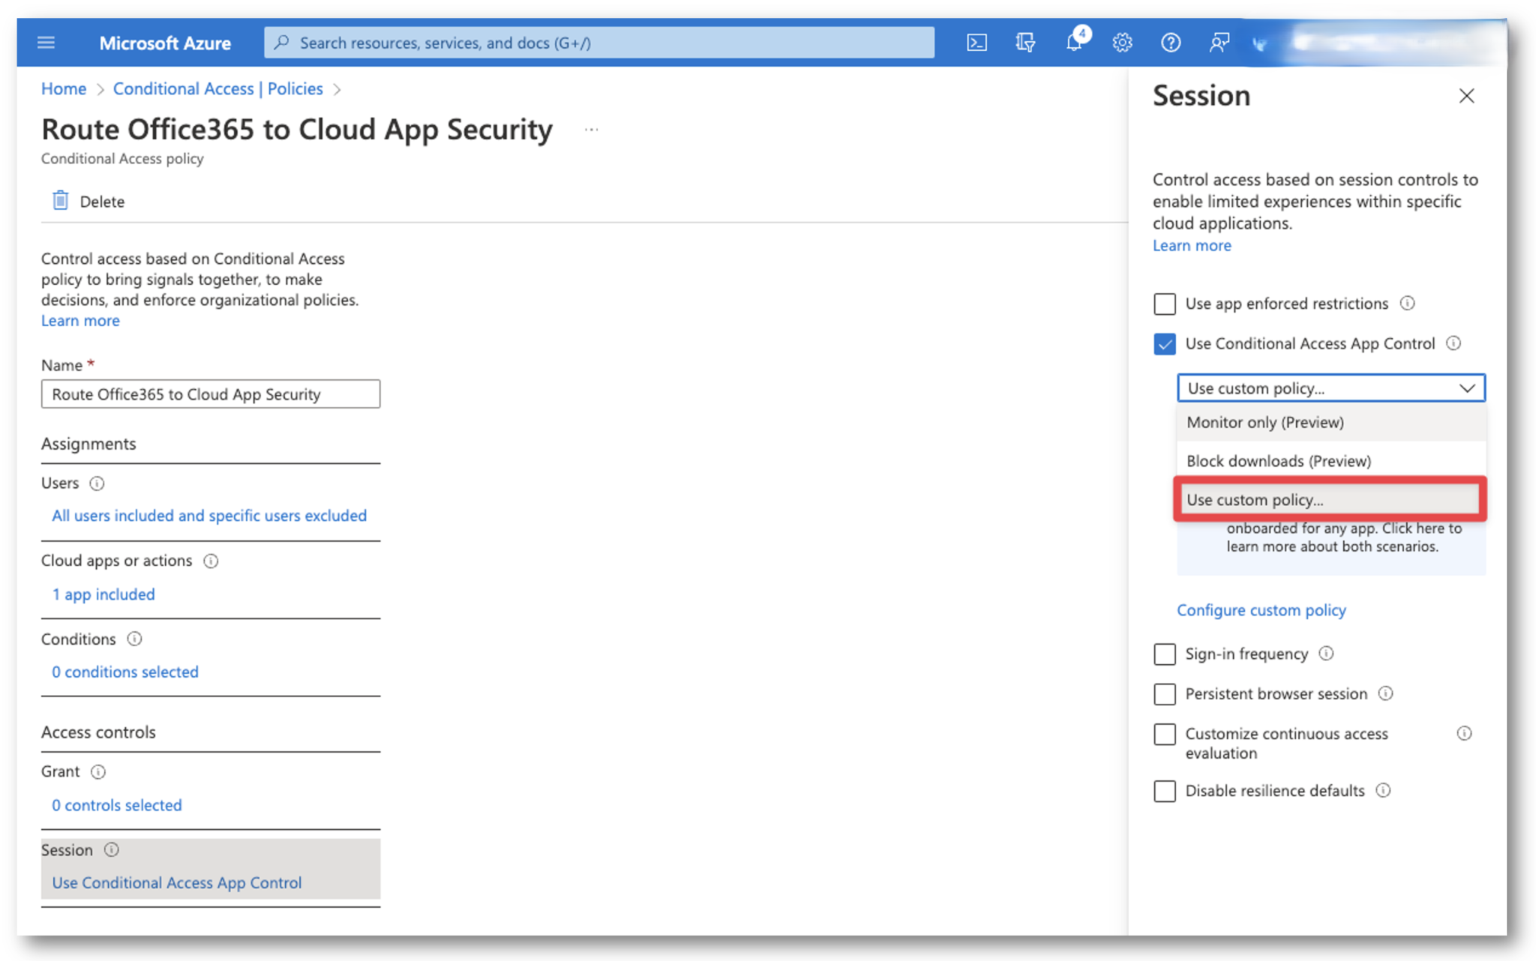Go to Home breadcrumb

[64, 89]
